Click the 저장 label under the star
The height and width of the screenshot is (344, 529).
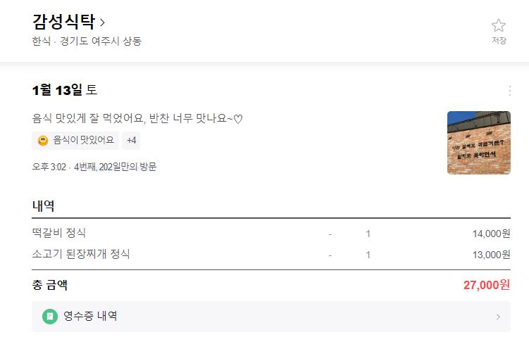(499, 41)
